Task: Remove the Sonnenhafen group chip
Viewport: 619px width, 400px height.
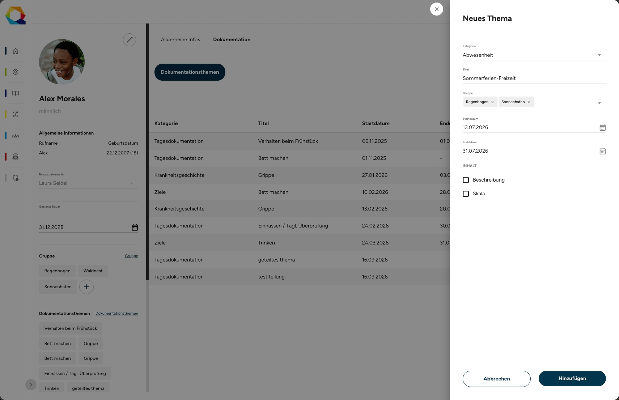Action: 529,102
